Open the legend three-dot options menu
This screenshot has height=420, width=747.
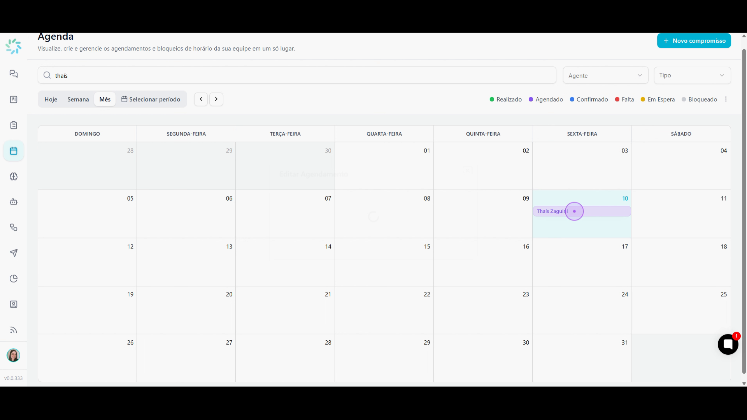tap(726, 100)
